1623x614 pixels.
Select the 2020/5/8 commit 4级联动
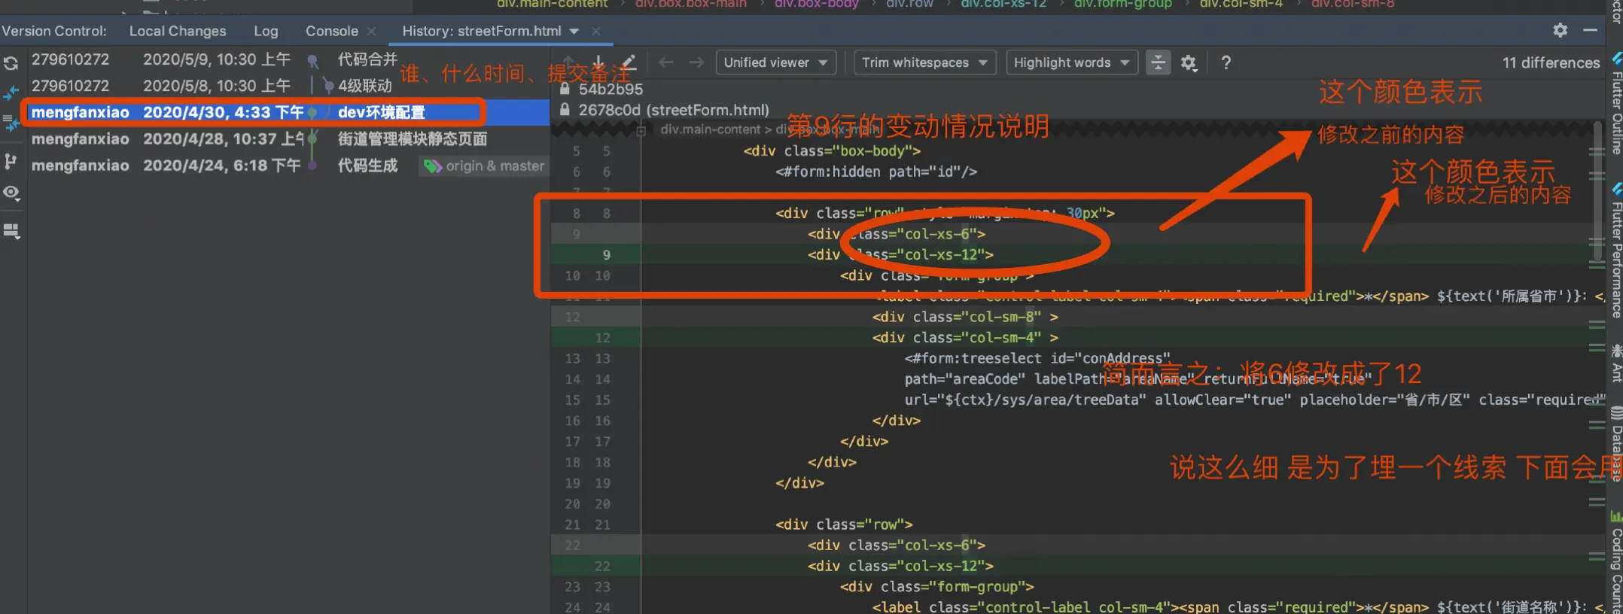point(289,86)
